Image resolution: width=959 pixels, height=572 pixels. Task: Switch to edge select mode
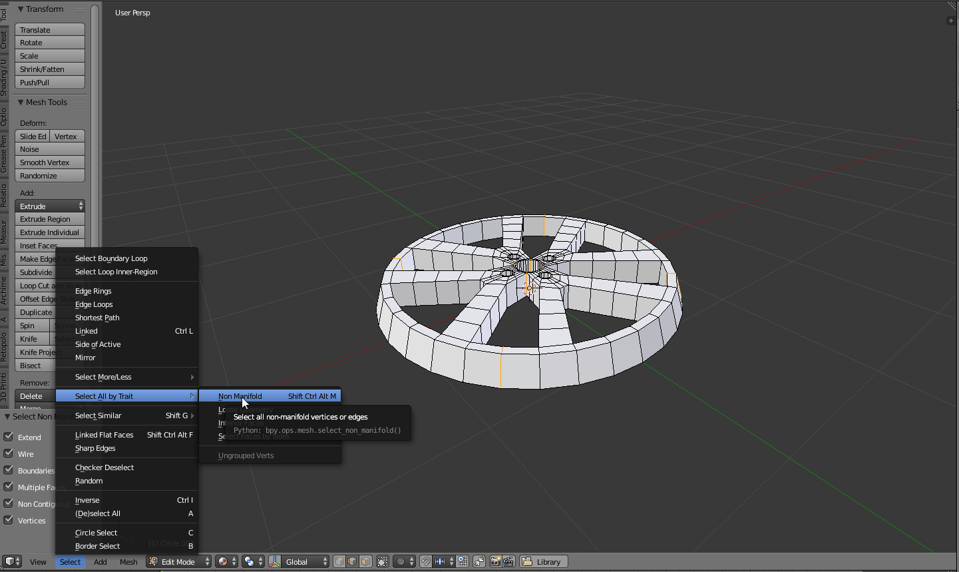tap(353, 561)
